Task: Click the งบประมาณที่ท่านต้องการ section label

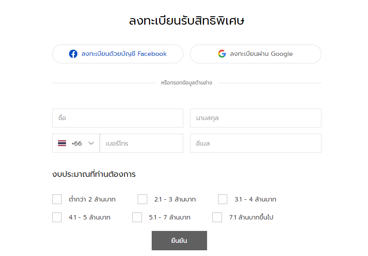Action: point(94,174)
